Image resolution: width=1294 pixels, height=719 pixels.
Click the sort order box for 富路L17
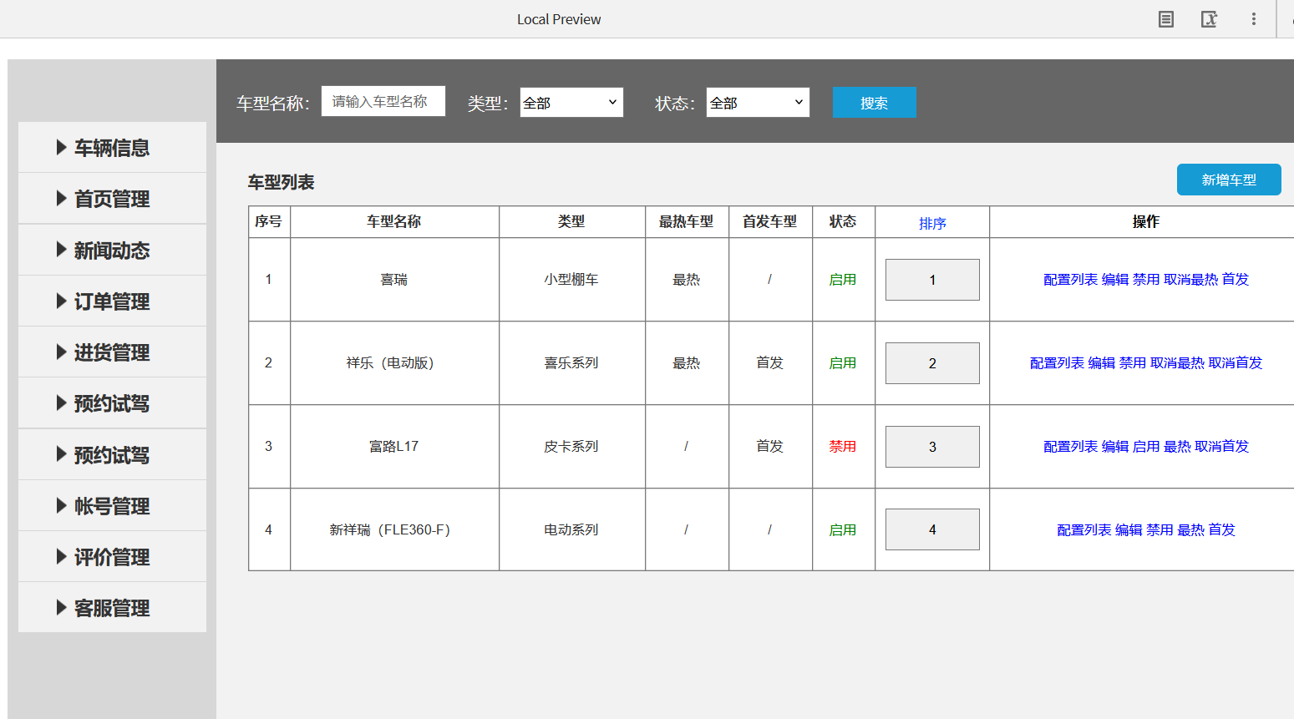coord(932,447)
